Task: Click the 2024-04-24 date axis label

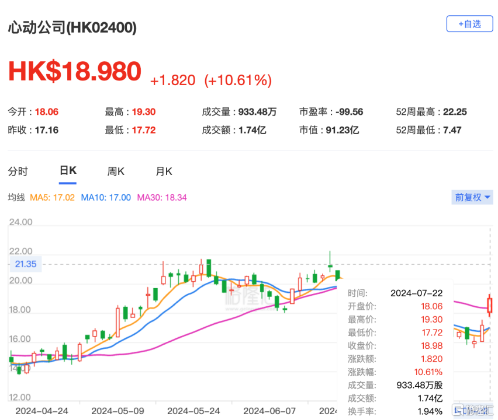Action: pyautogui.click(x=41, y=411)
